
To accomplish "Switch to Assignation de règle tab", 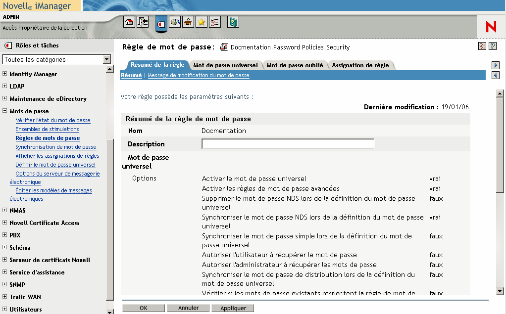I will coord(360,65).
